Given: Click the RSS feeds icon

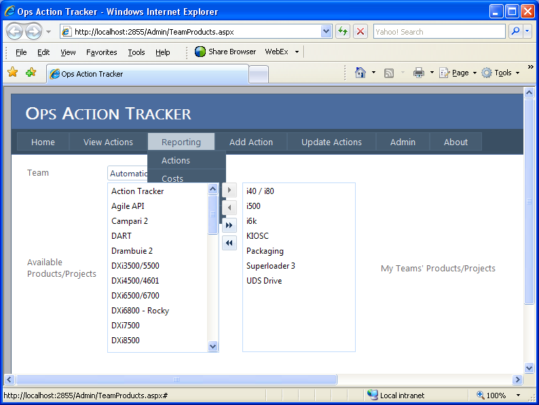Looking at the screenshot, I should 389,73.
